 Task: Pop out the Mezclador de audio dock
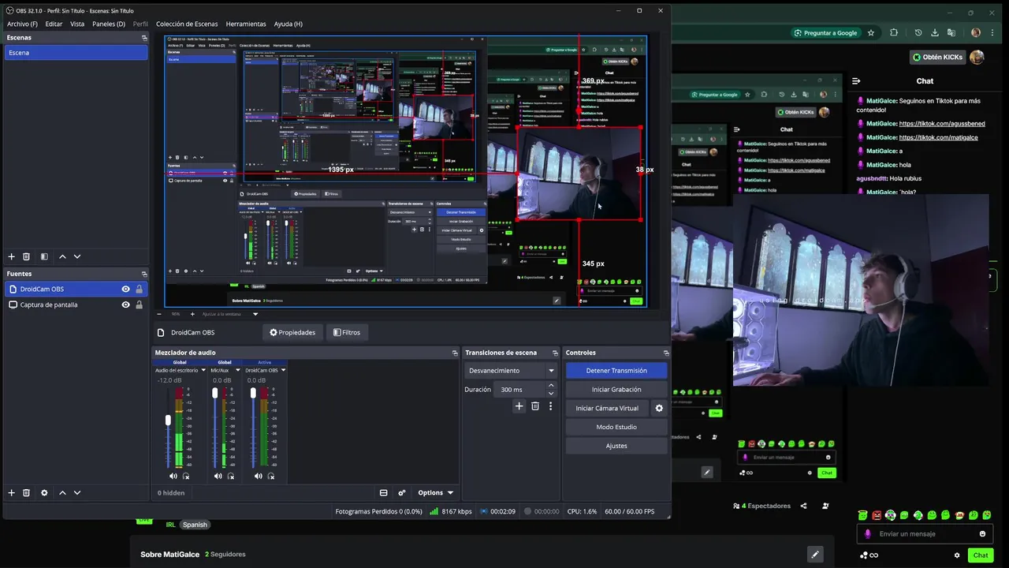pyautogui.click(x=455, y=353)
